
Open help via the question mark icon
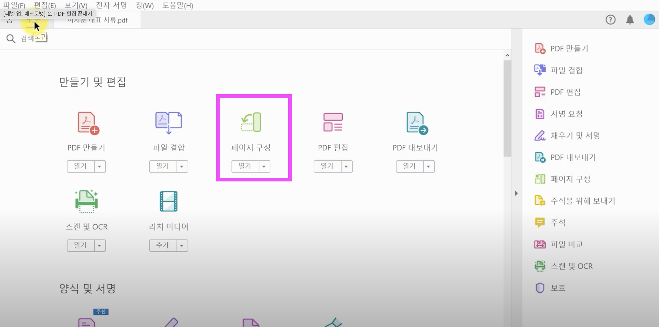pyautogui.click(x=610, y=20)
